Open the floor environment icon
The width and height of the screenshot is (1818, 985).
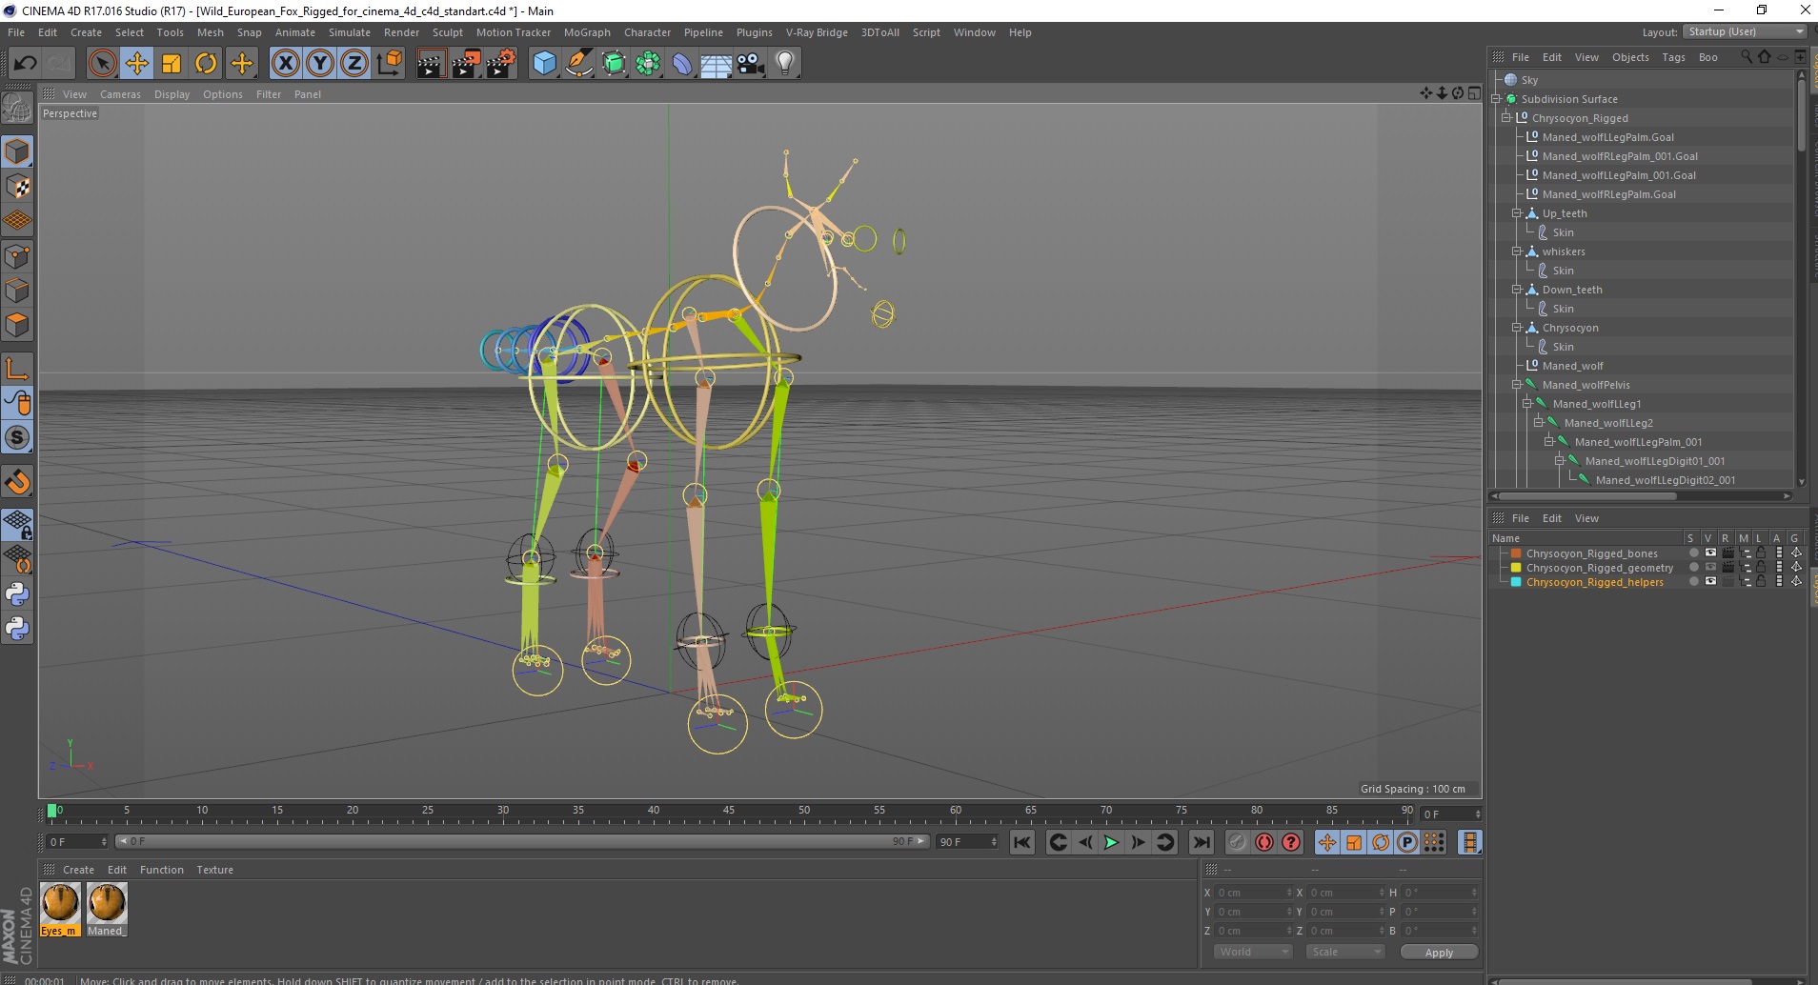click(x=717, y=64)
